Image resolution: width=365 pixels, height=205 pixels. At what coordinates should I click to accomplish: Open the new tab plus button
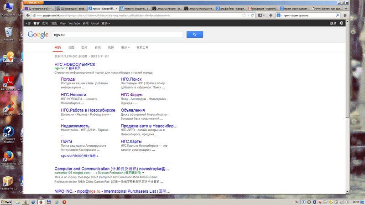pyautogui.click(x=346, y=8)
